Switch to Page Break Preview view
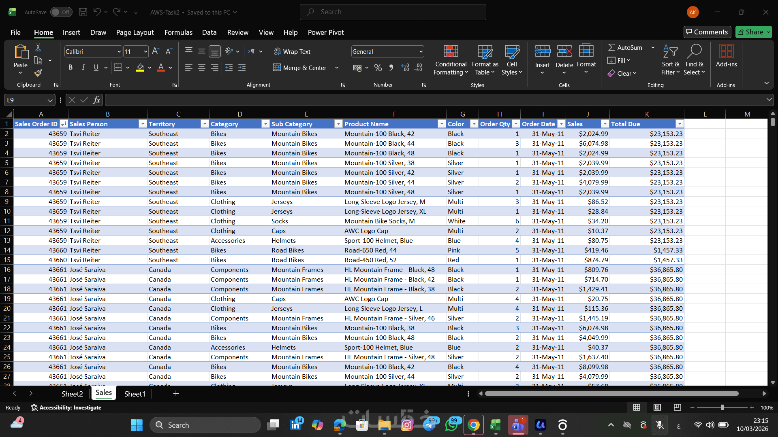 [677, 407]
